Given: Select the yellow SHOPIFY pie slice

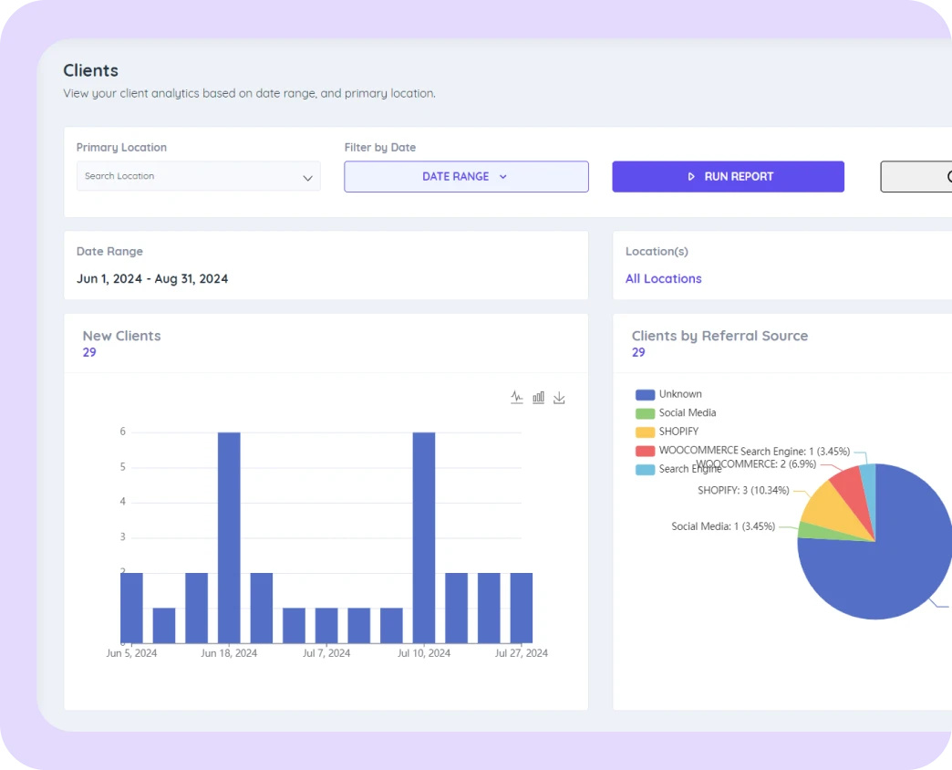Looking at the screenshot, I should [x=828, y=507].
